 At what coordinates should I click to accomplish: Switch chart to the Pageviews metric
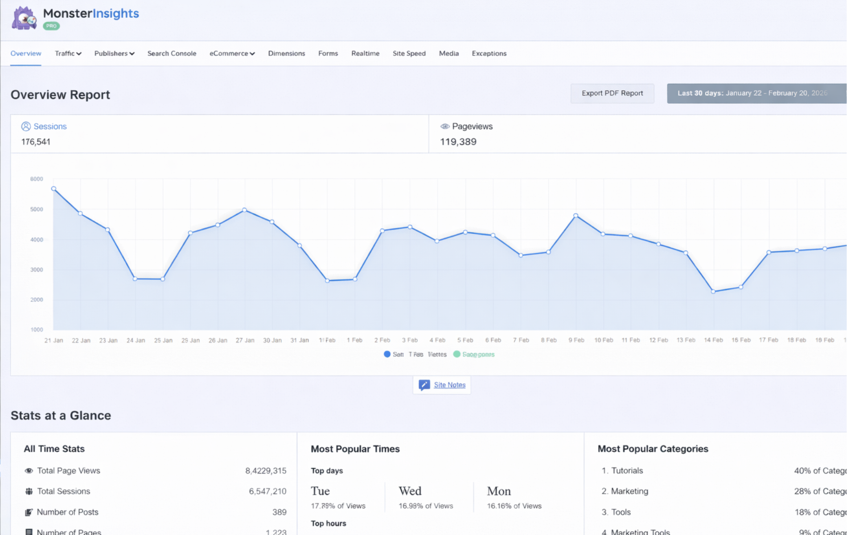tap(472, 127)
